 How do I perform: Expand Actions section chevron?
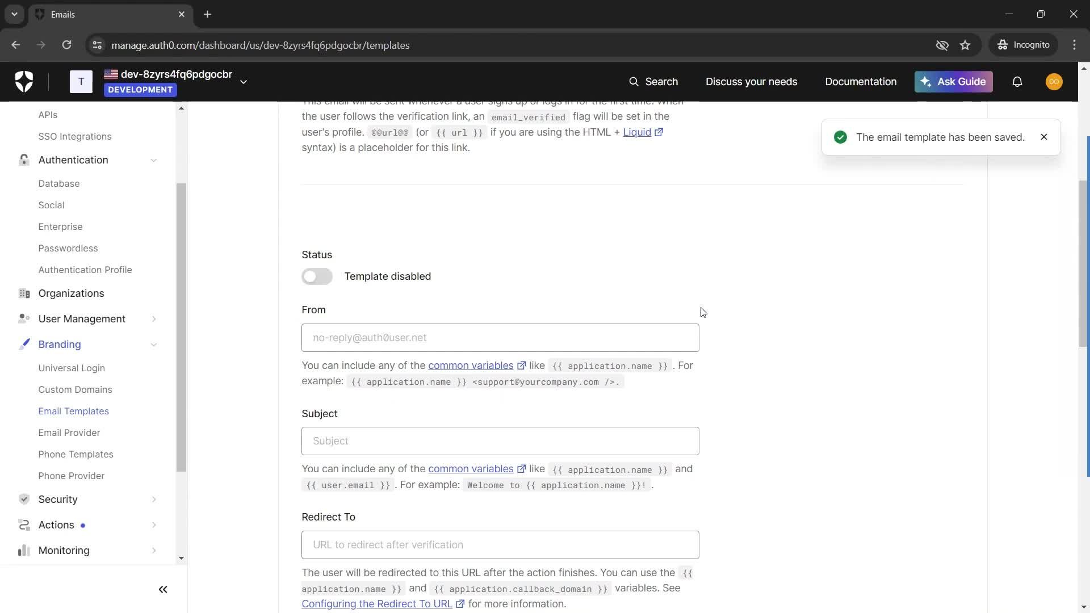(154, 525)
